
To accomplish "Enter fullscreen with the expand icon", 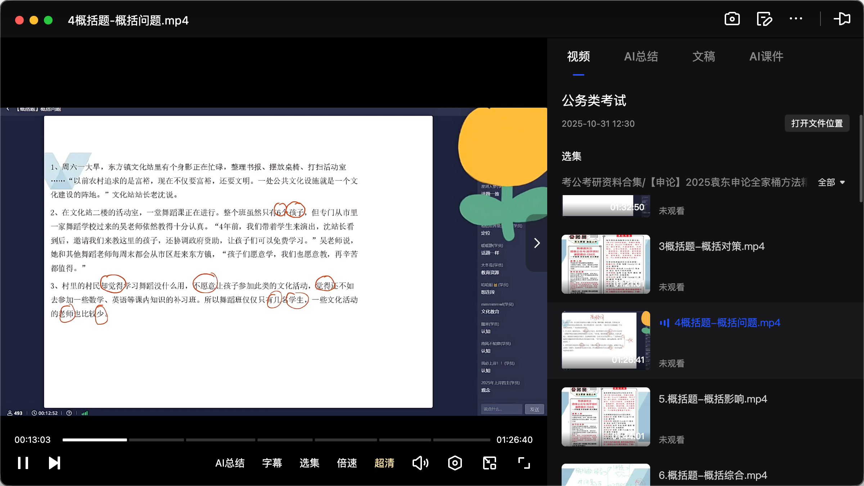I will point(523,463).
